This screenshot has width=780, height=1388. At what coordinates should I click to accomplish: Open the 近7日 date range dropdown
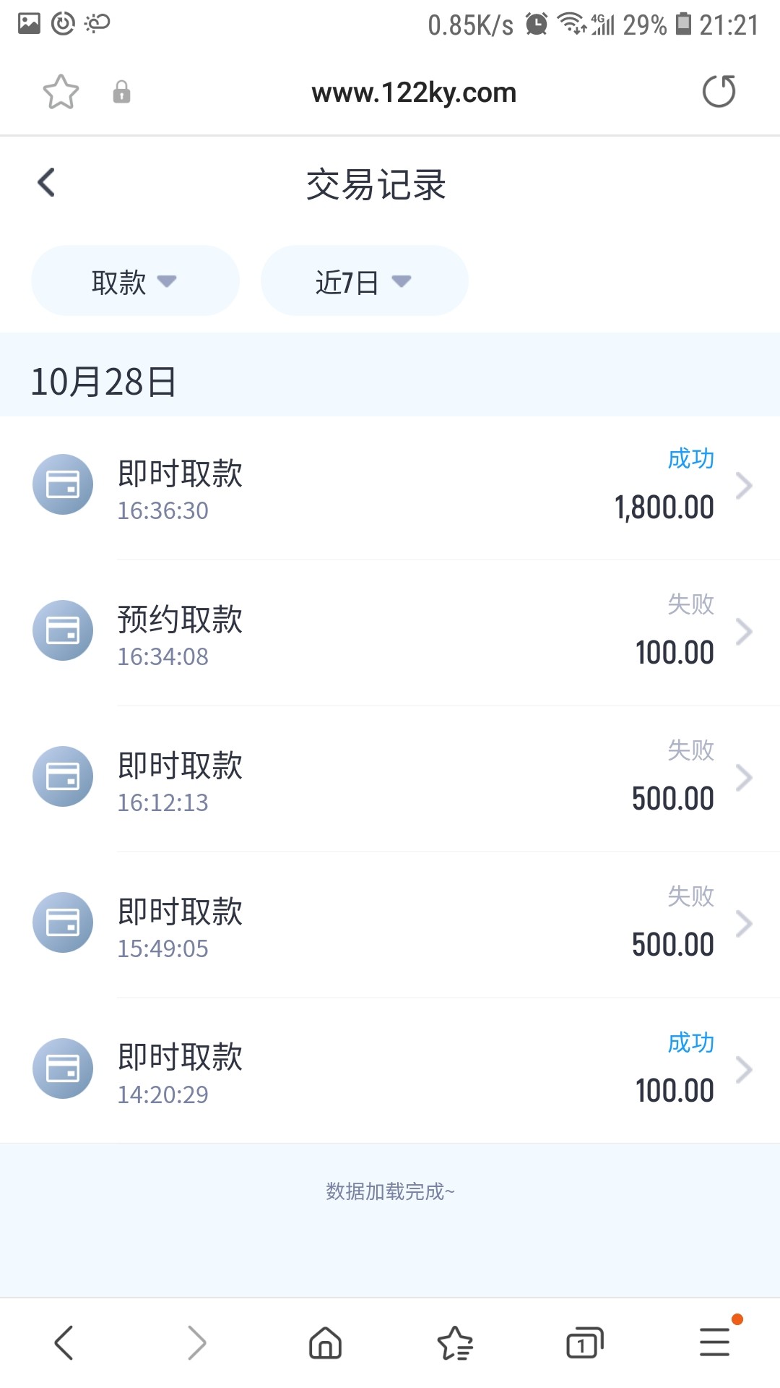(364, 281)
